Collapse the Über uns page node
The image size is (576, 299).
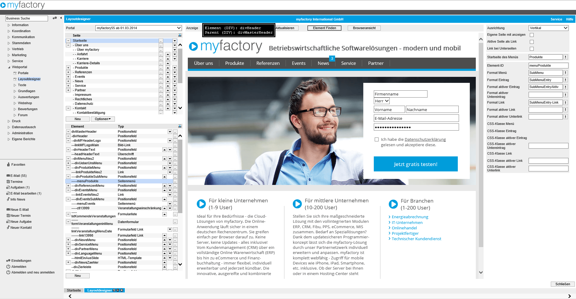(x=68, y=45)
